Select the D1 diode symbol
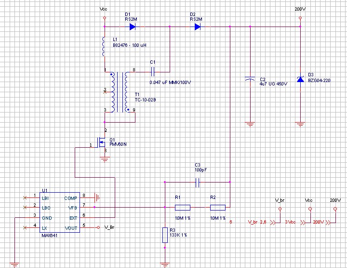 [132, 27]
